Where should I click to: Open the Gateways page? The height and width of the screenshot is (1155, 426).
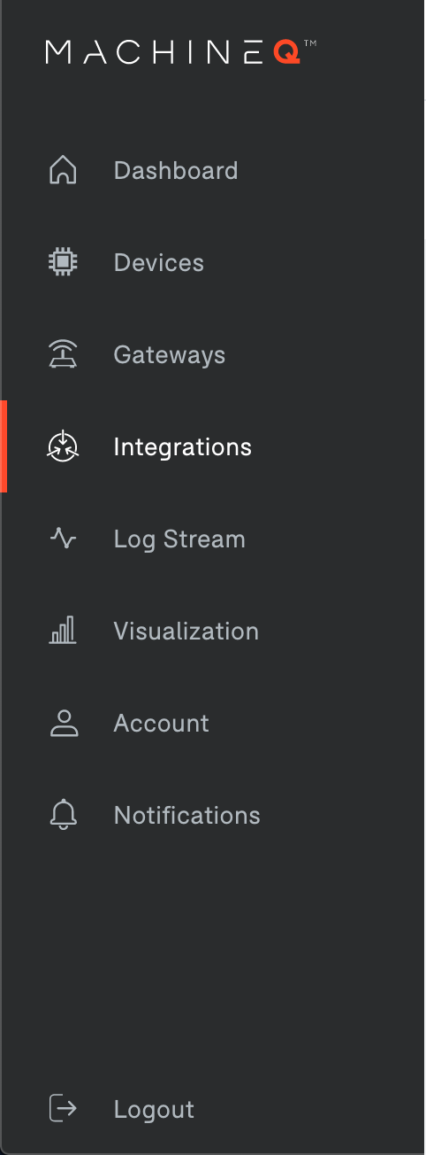click(170, 355)
